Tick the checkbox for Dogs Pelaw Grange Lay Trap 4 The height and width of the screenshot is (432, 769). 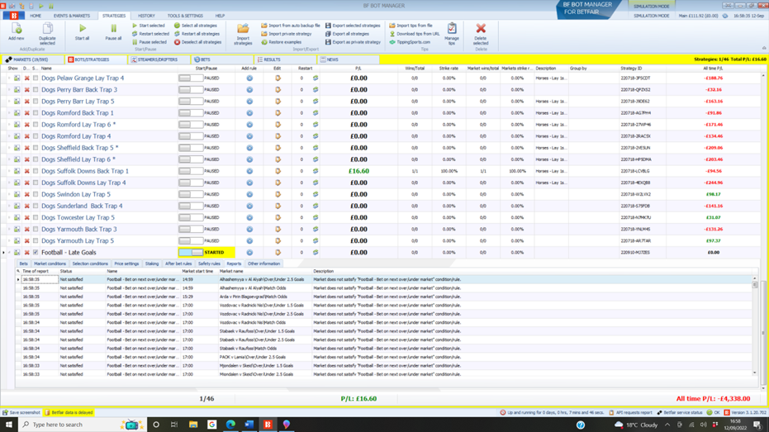(36, 78)
